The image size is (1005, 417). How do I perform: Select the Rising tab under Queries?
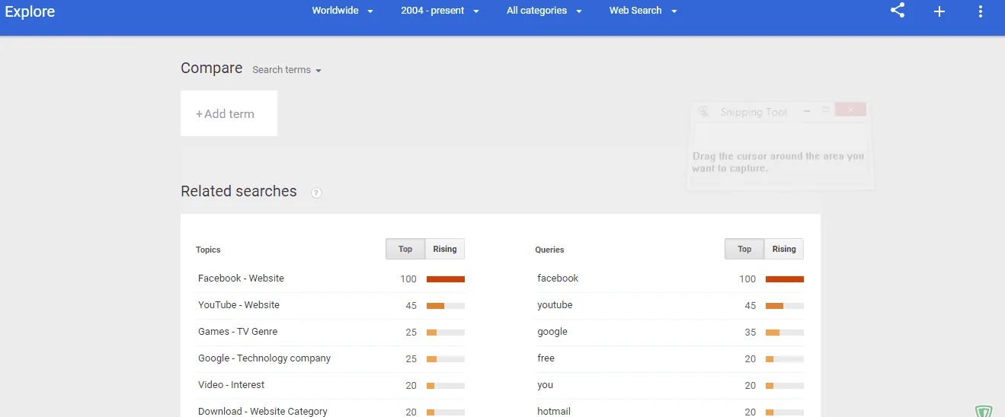point(784,249)
